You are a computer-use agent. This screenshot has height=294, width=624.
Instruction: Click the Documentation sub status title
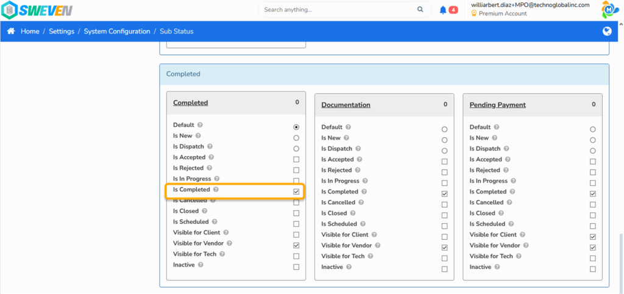(x=346, y=105)
